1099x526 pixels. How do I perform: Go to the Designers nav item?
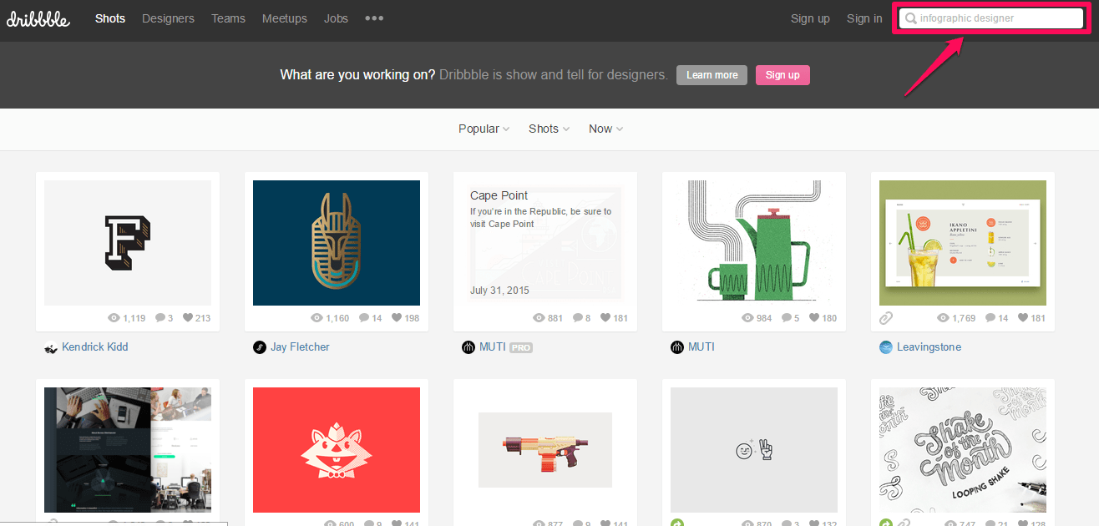168,18
